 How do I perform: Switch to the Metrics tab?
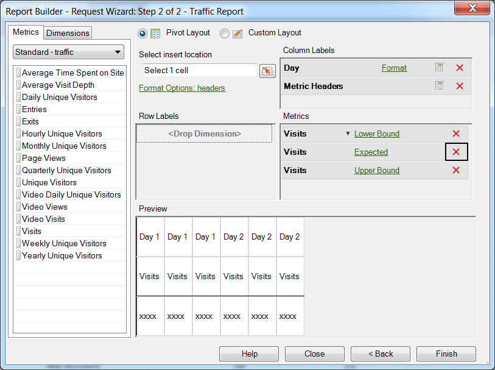[26, 32]
